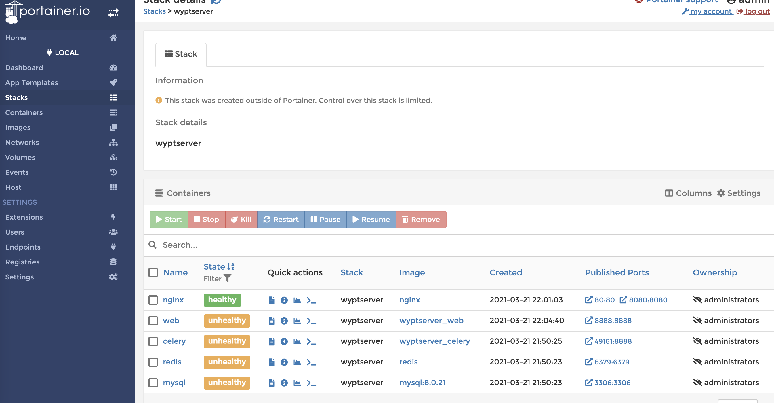Toggle the select-all containers checkbox

[153, 272]
